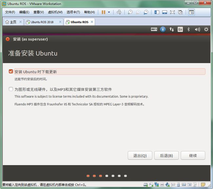Open the Bluetooth indicator menu
The height and width of the screenshot is (189, 213).
(x=188, y=29)
